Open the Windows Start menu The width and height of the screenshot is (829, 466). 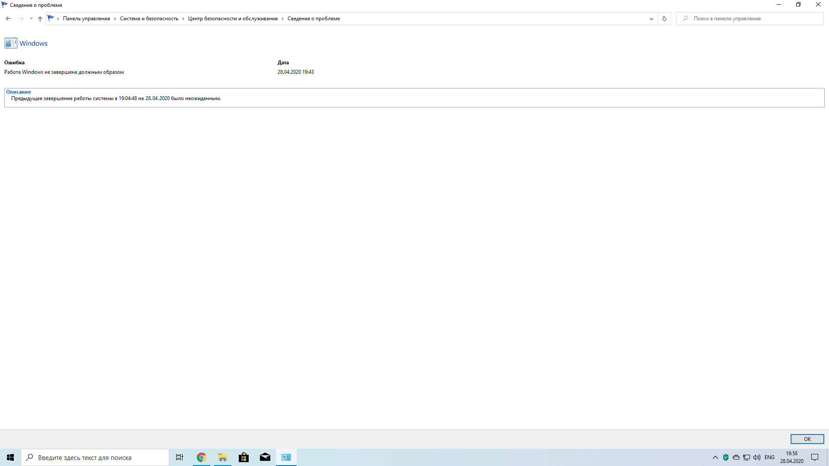10,457
